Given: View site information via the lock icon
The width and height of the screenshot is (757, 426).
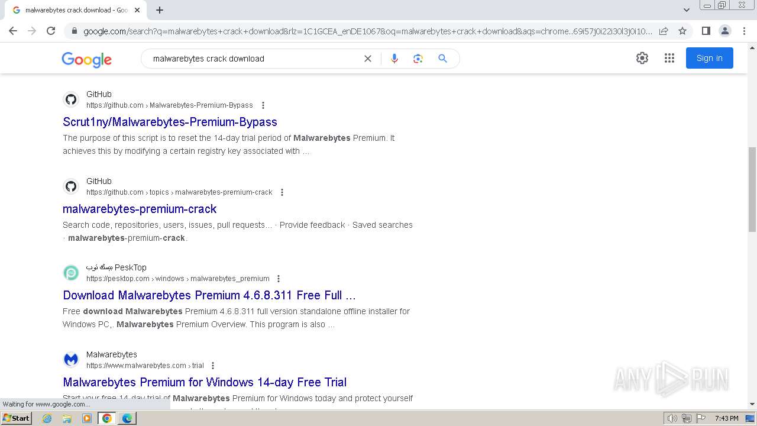Looking at the screenshot, I should (x=74, y=31).
